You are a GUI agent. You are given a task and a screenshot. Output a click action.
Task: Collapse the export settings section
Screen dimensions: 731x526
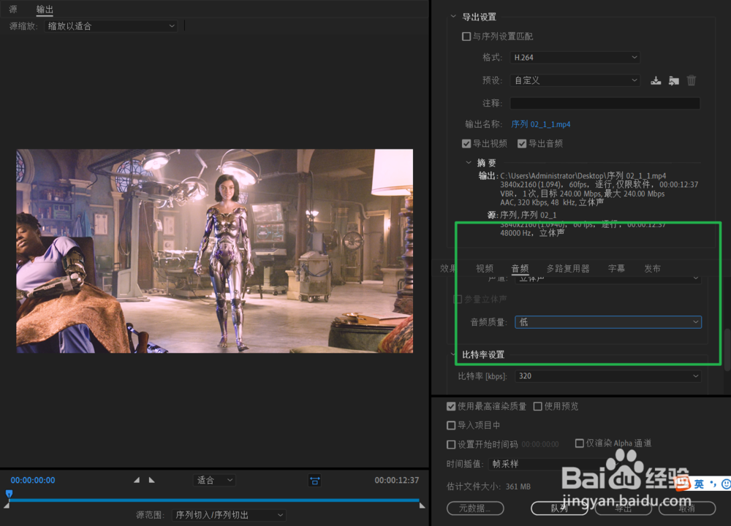[453, 17]
